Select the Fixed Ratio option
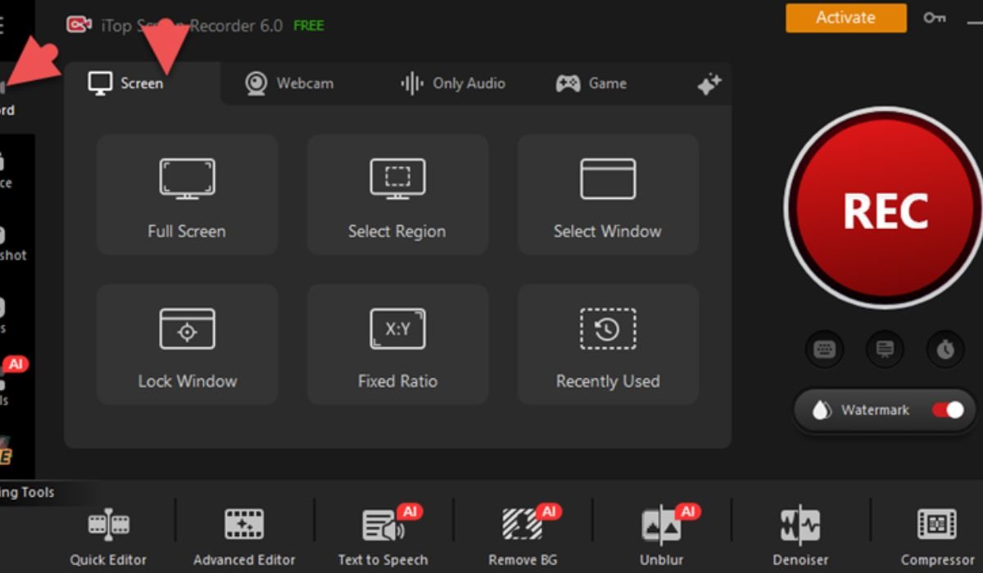Screen dimensions: 983x573 397,345
